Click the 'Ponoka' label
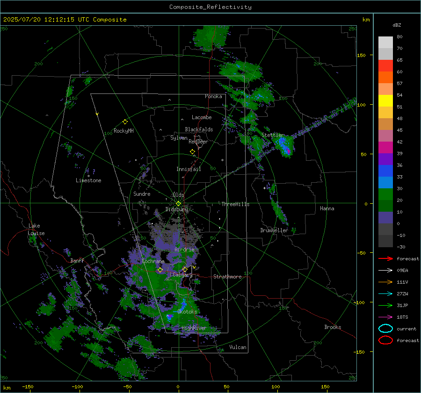 213,96
